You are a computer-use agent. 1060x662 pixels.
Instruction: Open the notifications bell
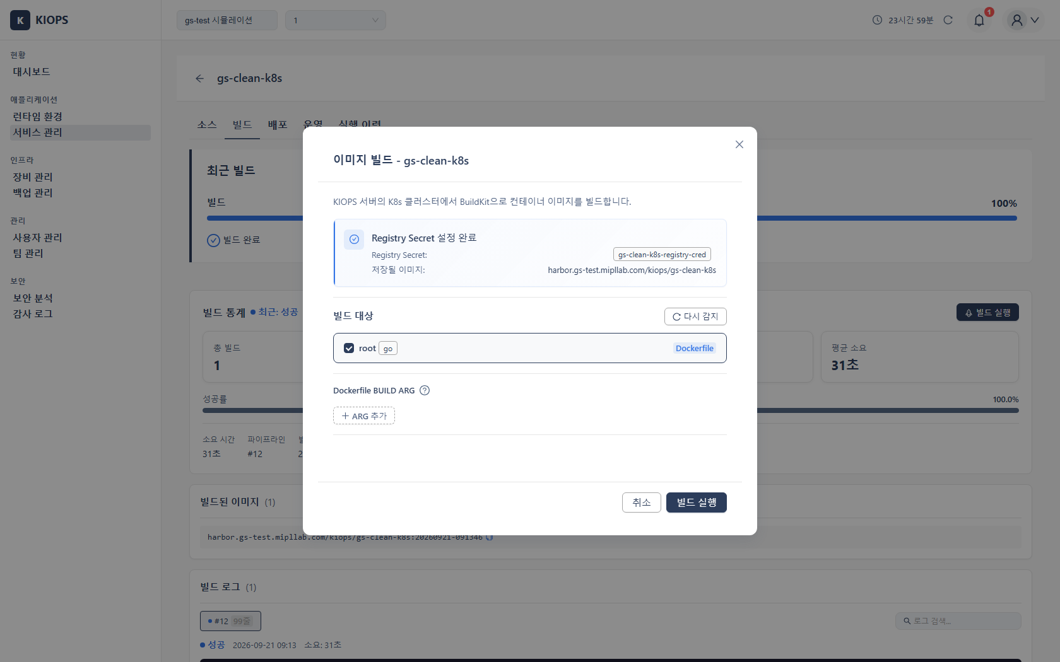[x=979, y=20]
